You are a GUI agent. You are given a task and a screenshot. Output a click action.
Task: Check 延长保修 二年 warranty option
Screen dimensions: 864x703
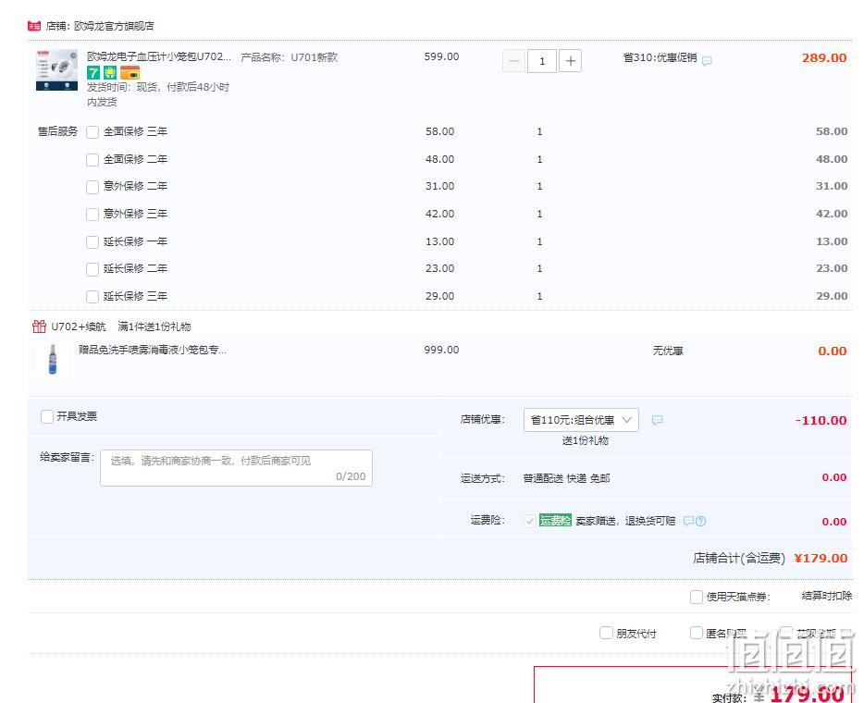tap(93, 269)
